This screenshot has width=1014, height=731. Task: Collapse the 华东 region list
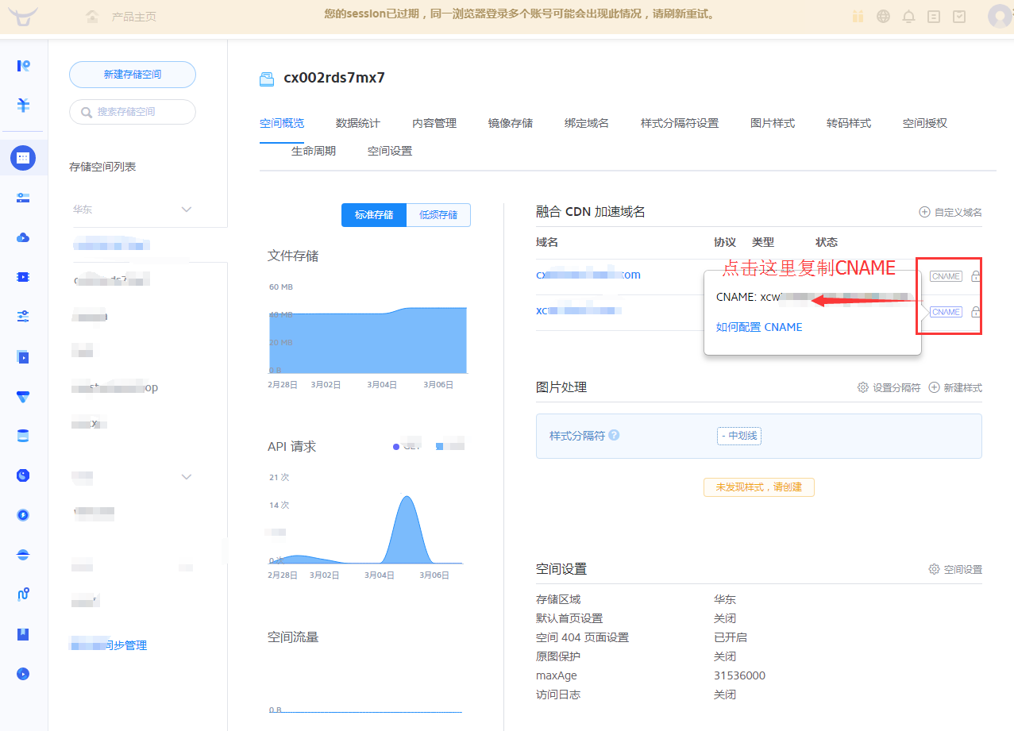(187, 210)
